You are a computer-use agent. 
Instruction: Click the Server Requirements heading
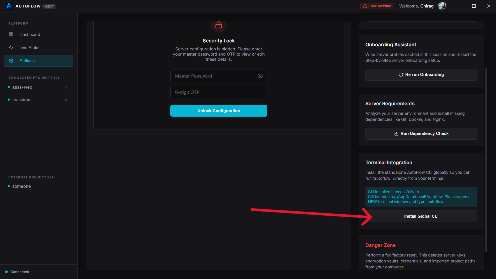(390, 104)
